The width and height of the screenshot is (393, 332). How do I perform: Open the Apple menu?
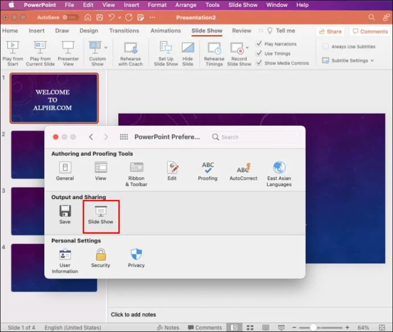tap(11, 5)
